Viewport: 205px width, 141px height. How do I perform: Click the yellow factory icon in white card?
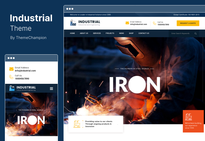click(77, 124)
